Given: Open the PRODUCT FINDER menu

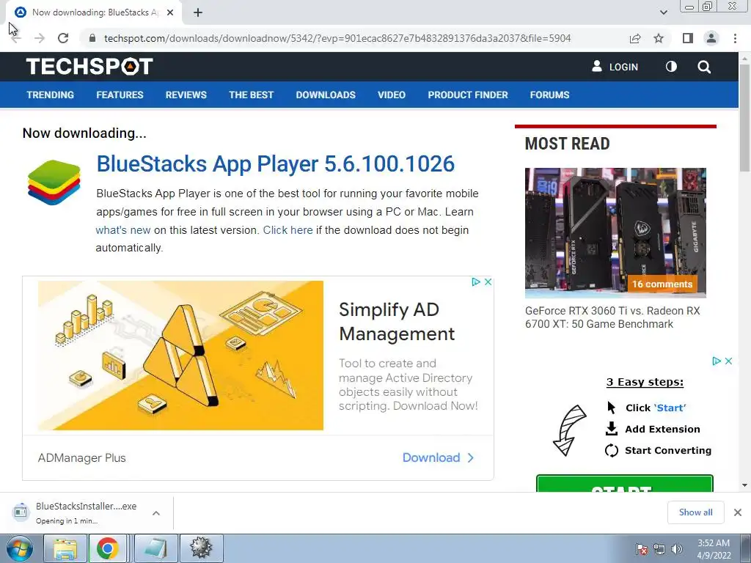Looking at the screenshot, I should point(467,95).
